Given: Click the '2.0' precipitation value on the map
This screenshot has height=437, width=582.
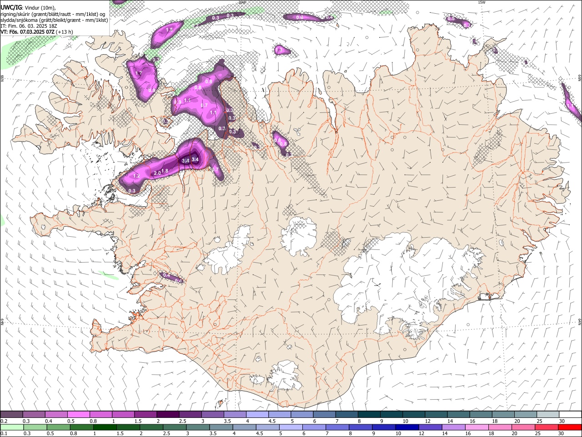Looking at the screenshot, I should click(157, 173).
